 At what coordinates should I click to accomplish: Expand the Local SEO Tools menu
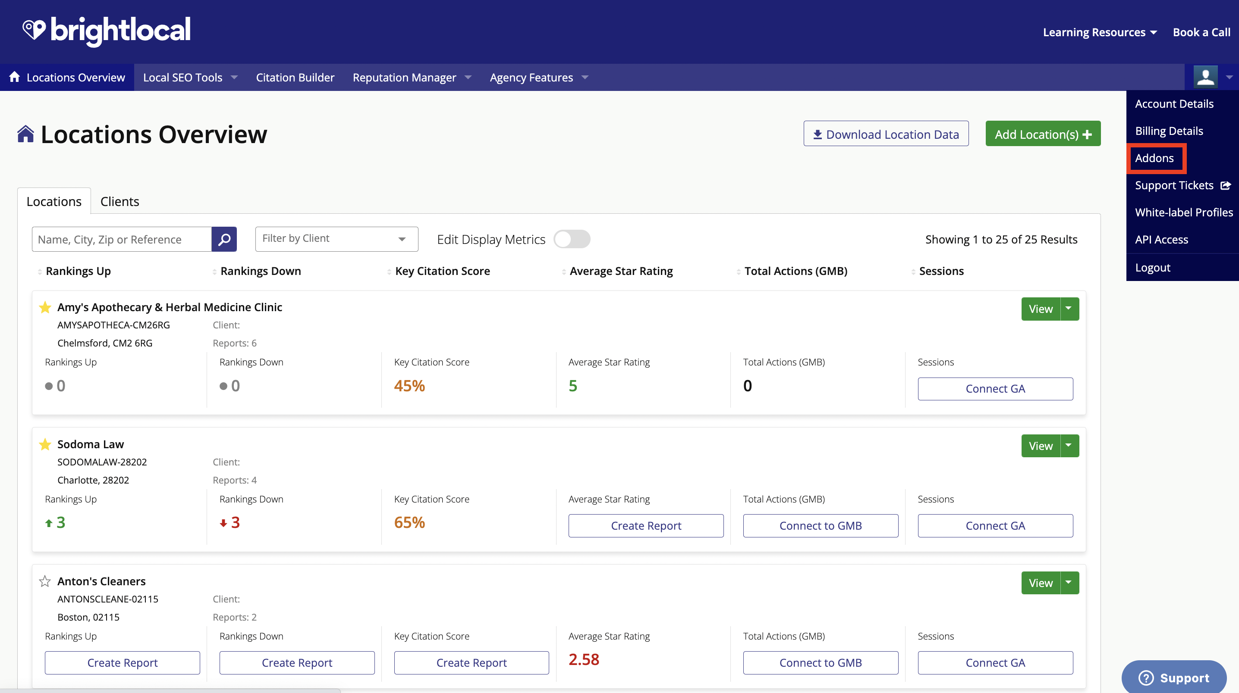(191, 78)
